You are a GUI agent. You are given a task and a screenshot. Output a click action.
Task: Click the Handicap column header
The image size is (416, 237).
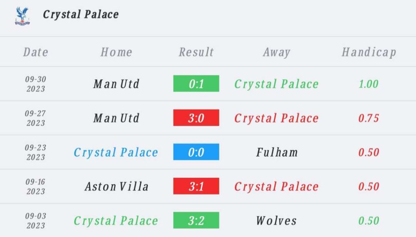[369, 52]
